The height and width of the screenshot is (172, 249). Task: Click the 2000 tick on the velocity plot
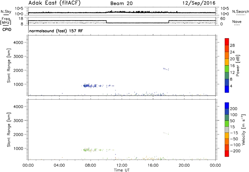18,134
